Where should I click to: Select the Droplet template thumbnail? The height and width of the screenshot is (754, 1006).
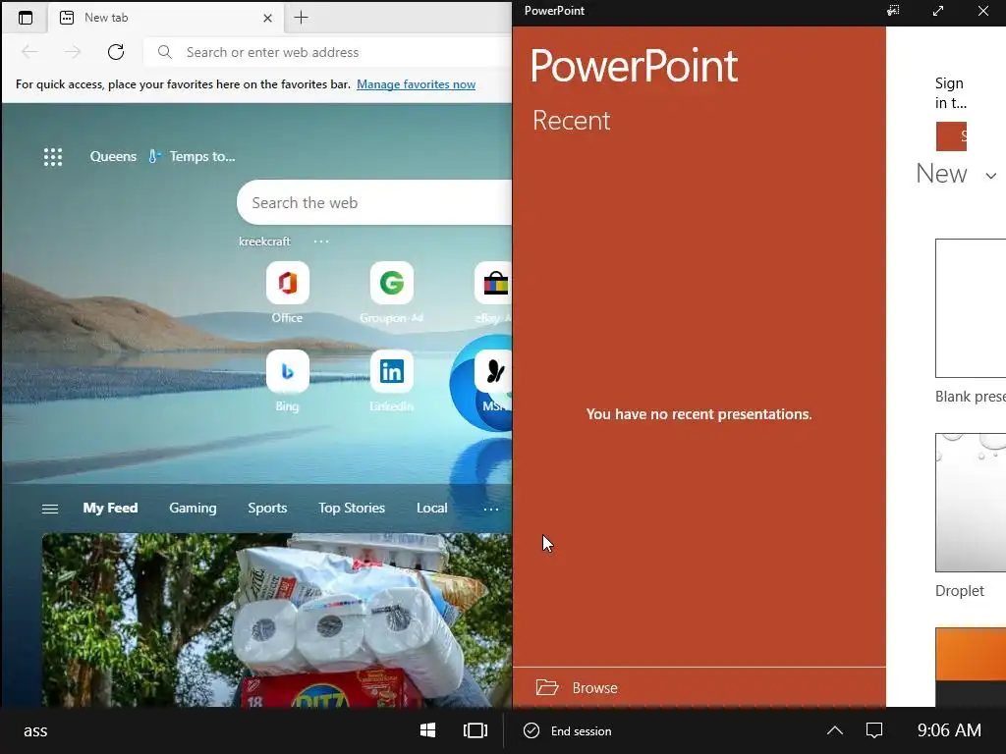tap(970, 503)
